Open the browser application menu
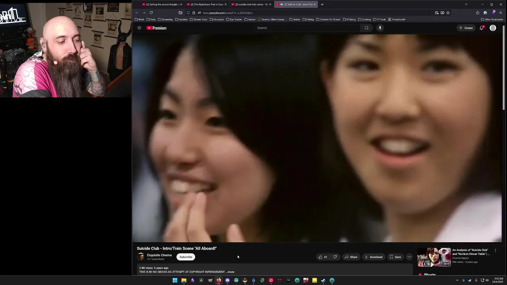Screen dimensions: 507x285 point(501,13)
